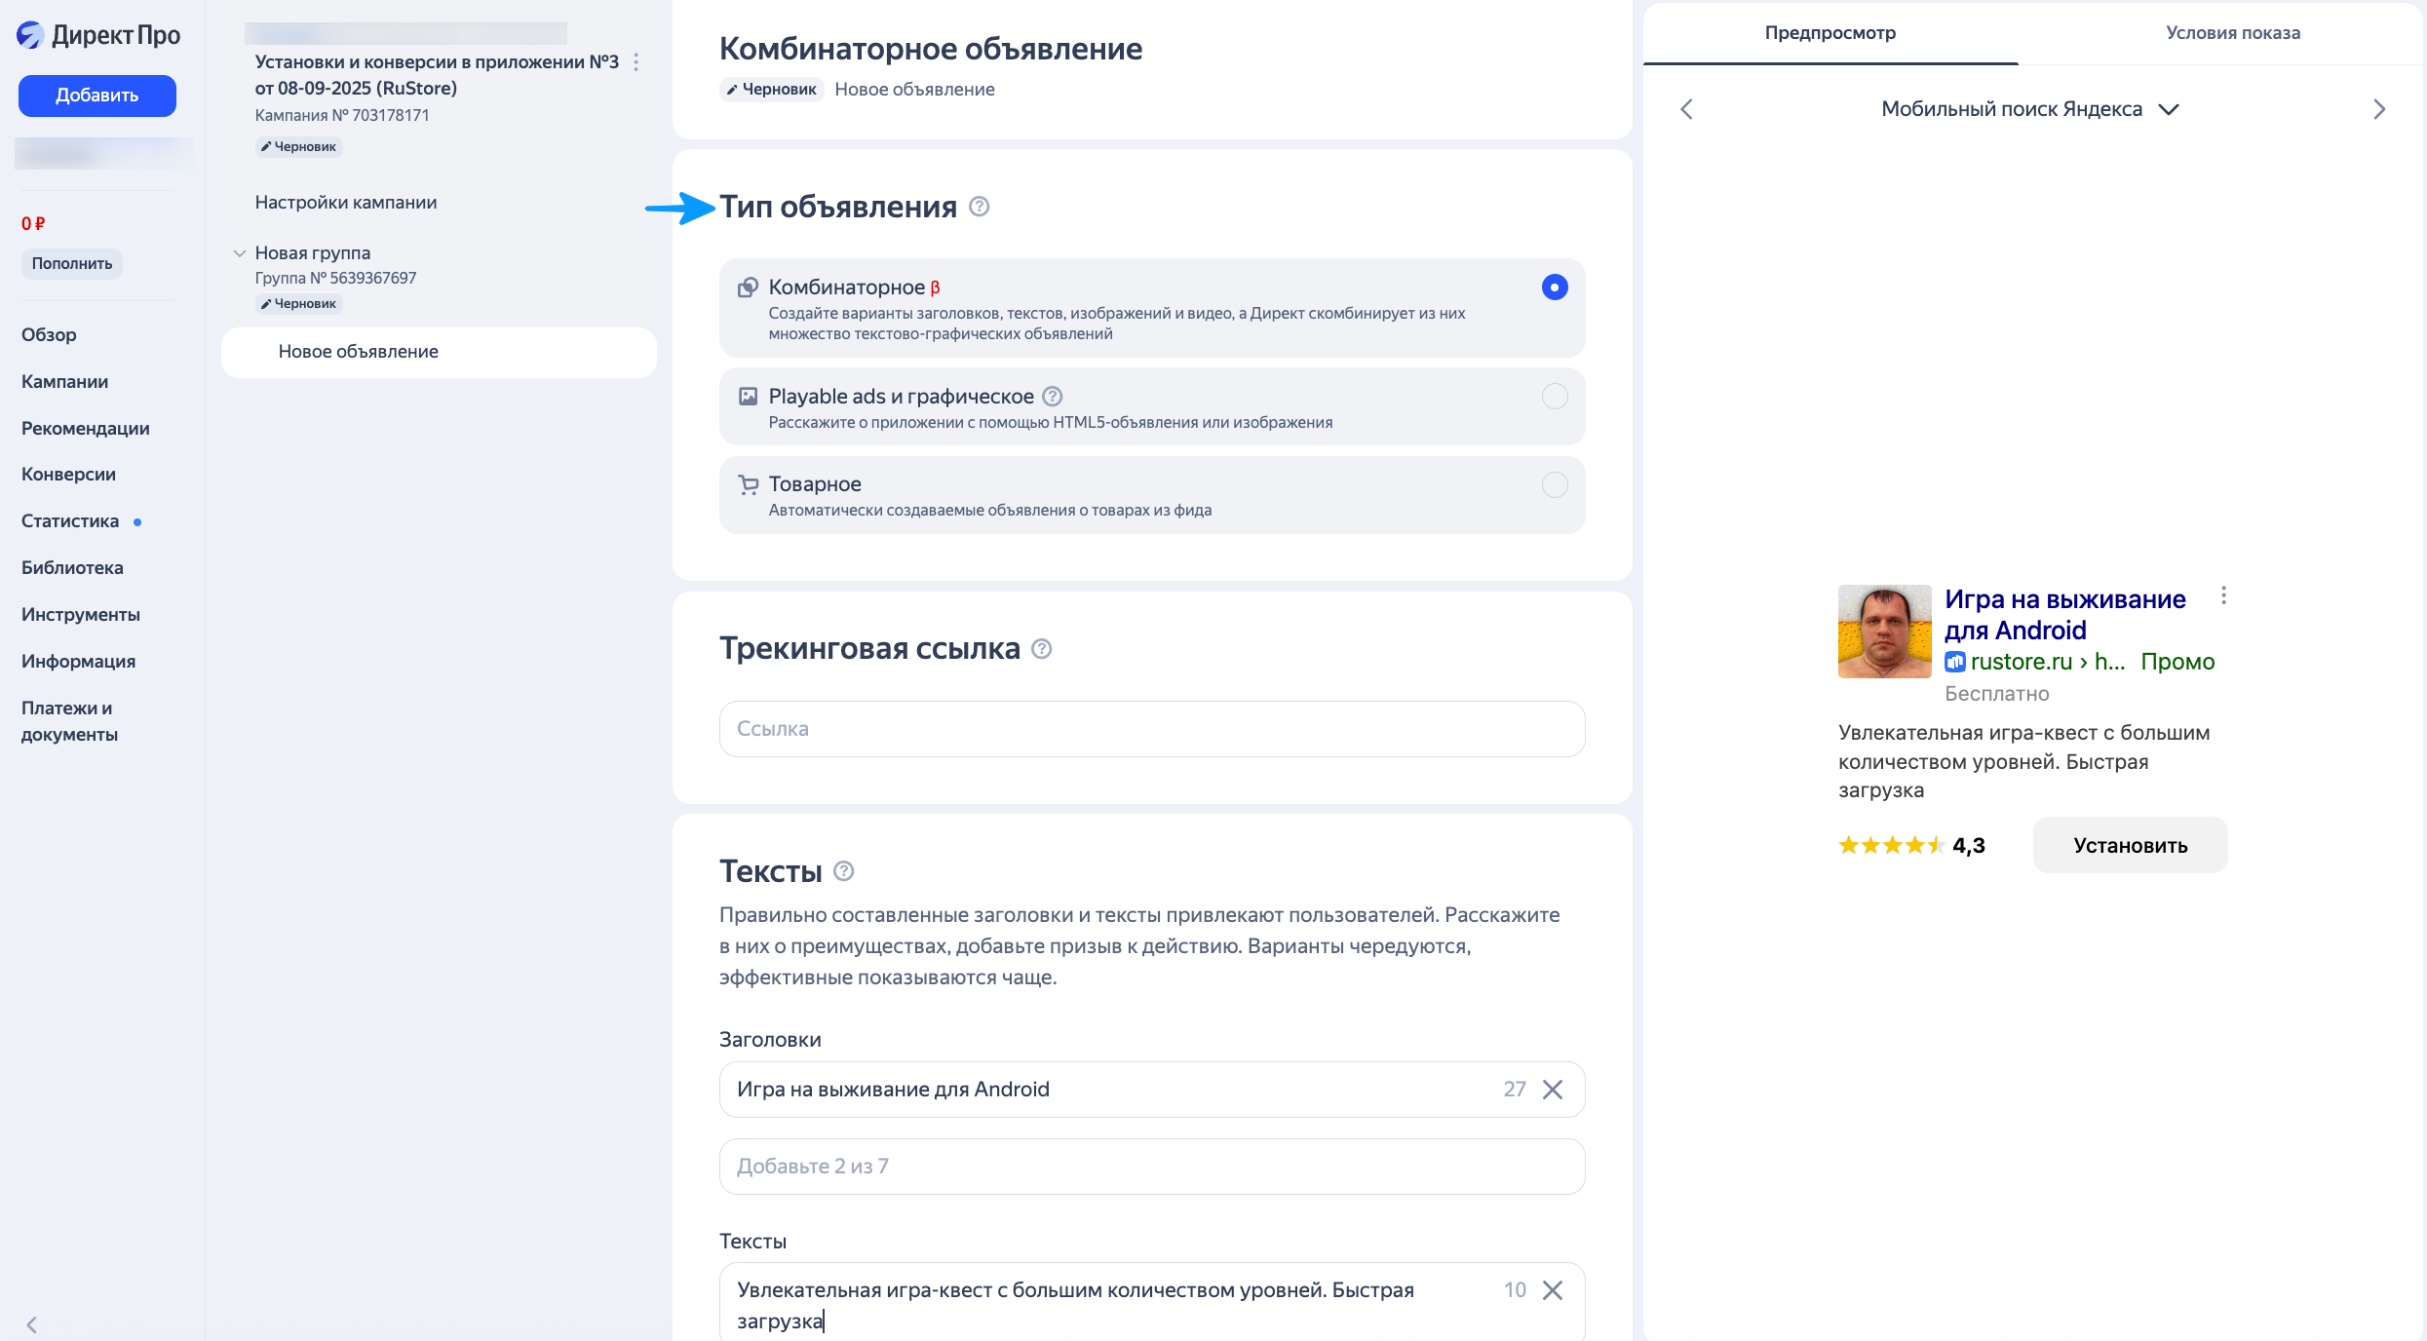Remove headline «Игра на выживание для Android» via X
The height and width of the screenshot is (1341, 2427).
tap(1553, 1089)
